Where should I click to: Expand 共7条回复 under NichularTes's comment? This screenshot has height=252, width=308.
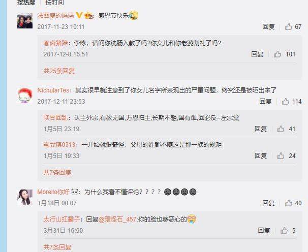[57, 173]
